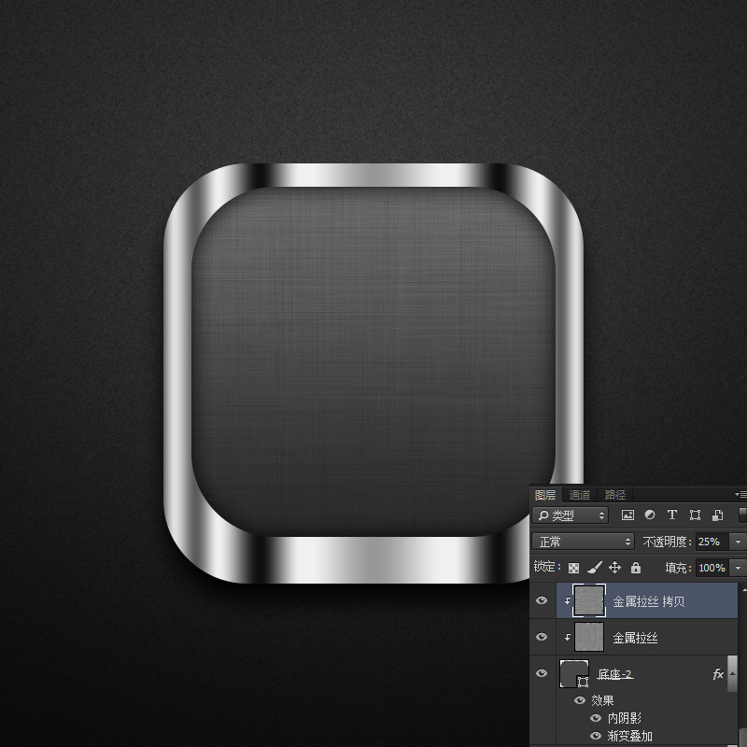Switch to the 路径 tab
This screenshot has width=747, height=747.
click(615, 495)
